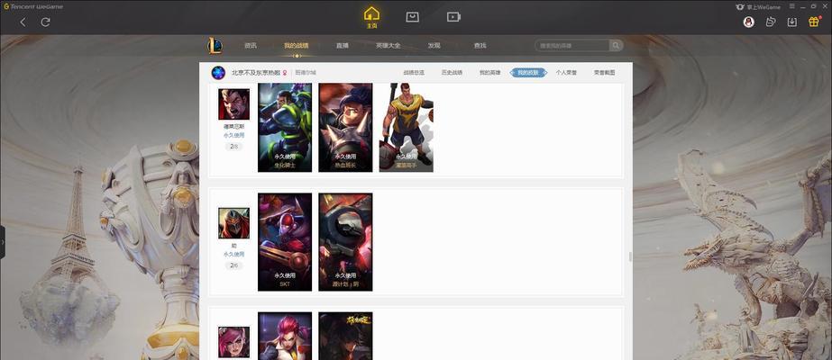The height and width of the screenshot is (360, 832).
Task: Open the 历史战绩 sub-tab
Action: click(x=452, y=73)
